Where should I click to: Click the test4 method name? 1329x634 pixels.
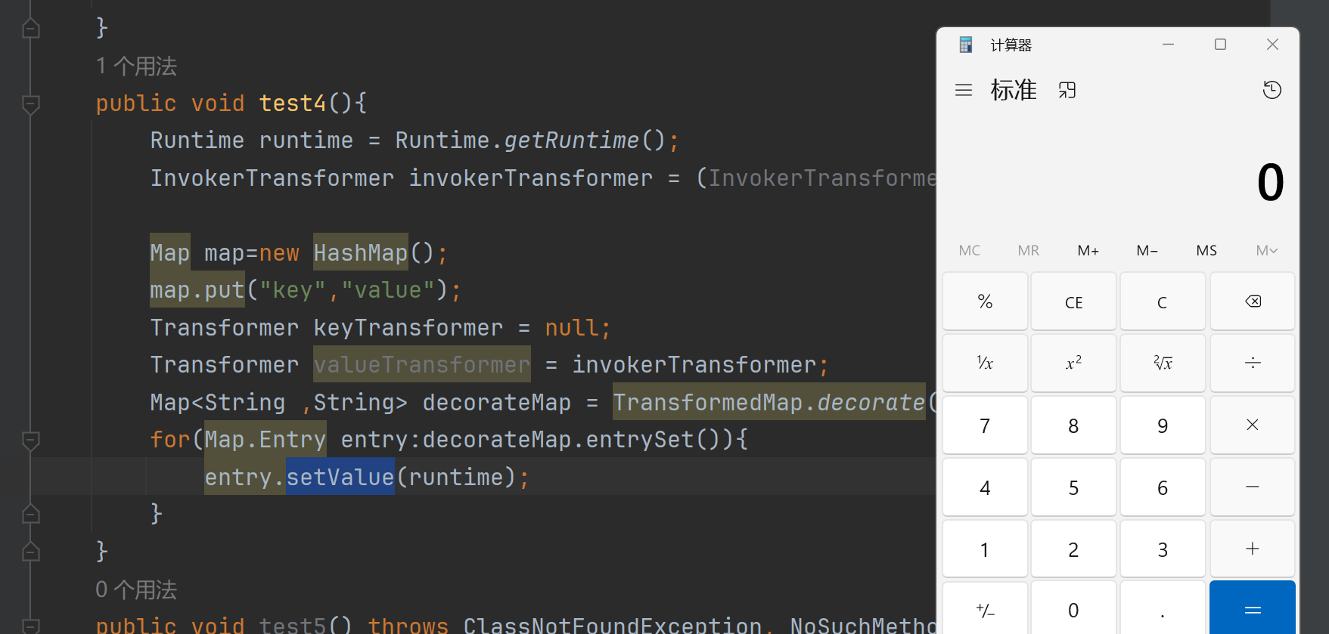[x=293, y=103]
